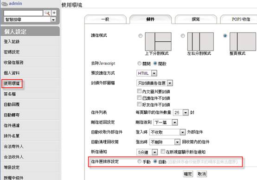The height and width of the screenshot is (180, 257).
Task: Click the admin user icon
Action: pyautogui.click(x=5, y=4)
